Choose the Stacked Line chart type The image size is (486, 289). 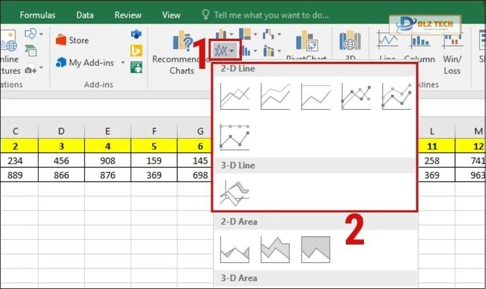[275, 97]
